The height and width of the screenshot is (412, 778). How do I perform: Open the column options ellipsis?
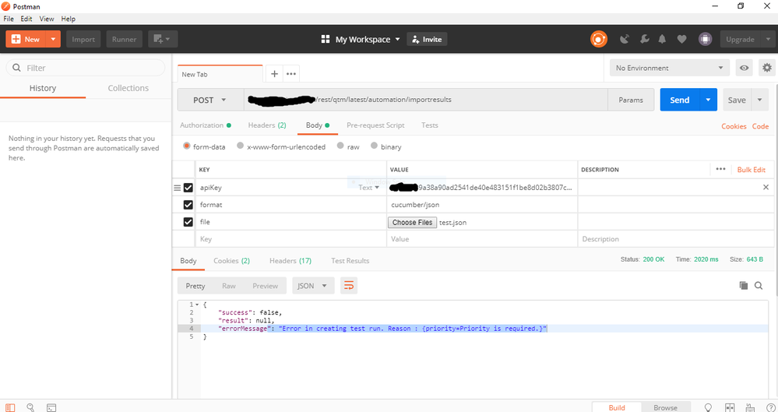(720, 169)
